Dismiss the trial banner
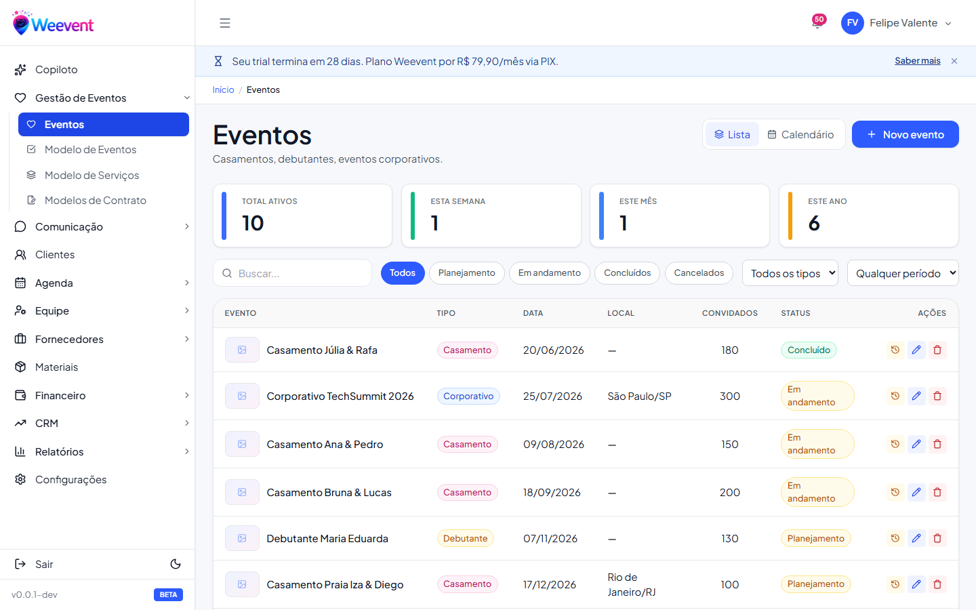This screenshot has height=610, width=976. (954, 61)
